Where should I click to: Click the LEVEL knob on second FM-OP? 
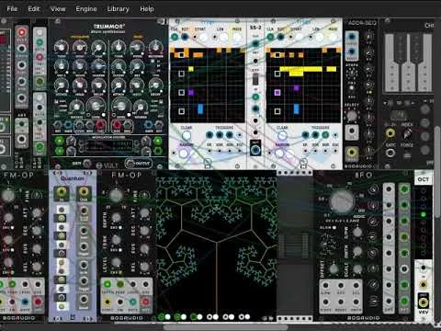[x=116, y=262]
